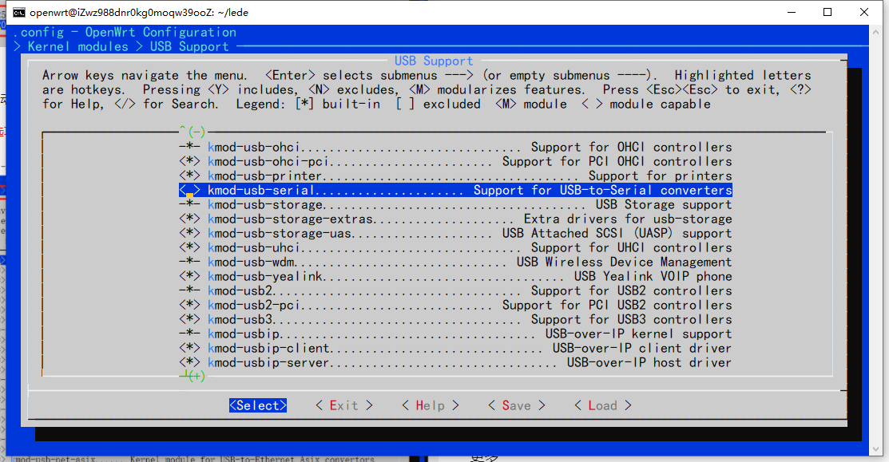Viewport: 889px width, 462px height.
Task: Toggle kmod-usb-yealink selection marker
Action: [x=190, y=277]
